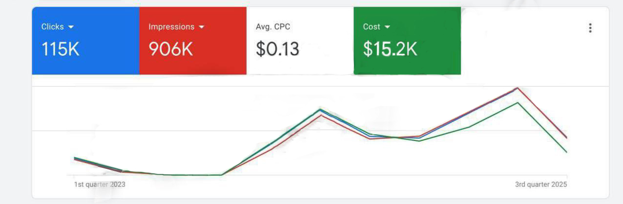Click the $15.2K cost value
The height and width of the screenshot is (204, 623).
tap(390, 49)
